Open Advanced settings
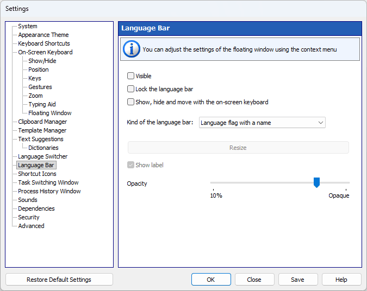The image size is (367, 291). click(31, 226)
